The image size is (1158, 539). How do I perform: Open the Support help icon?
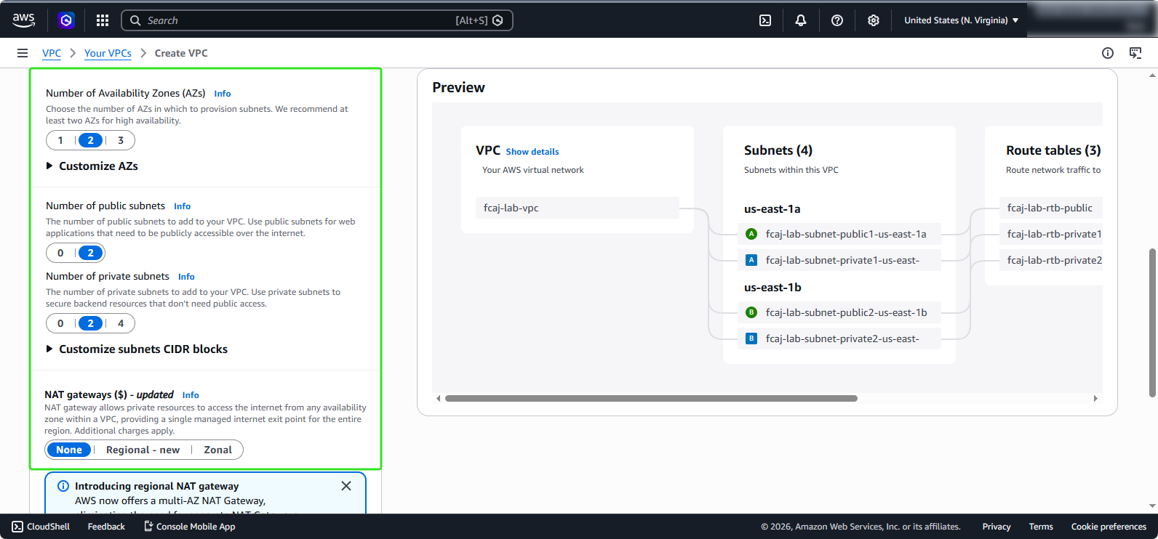(837, 20)
